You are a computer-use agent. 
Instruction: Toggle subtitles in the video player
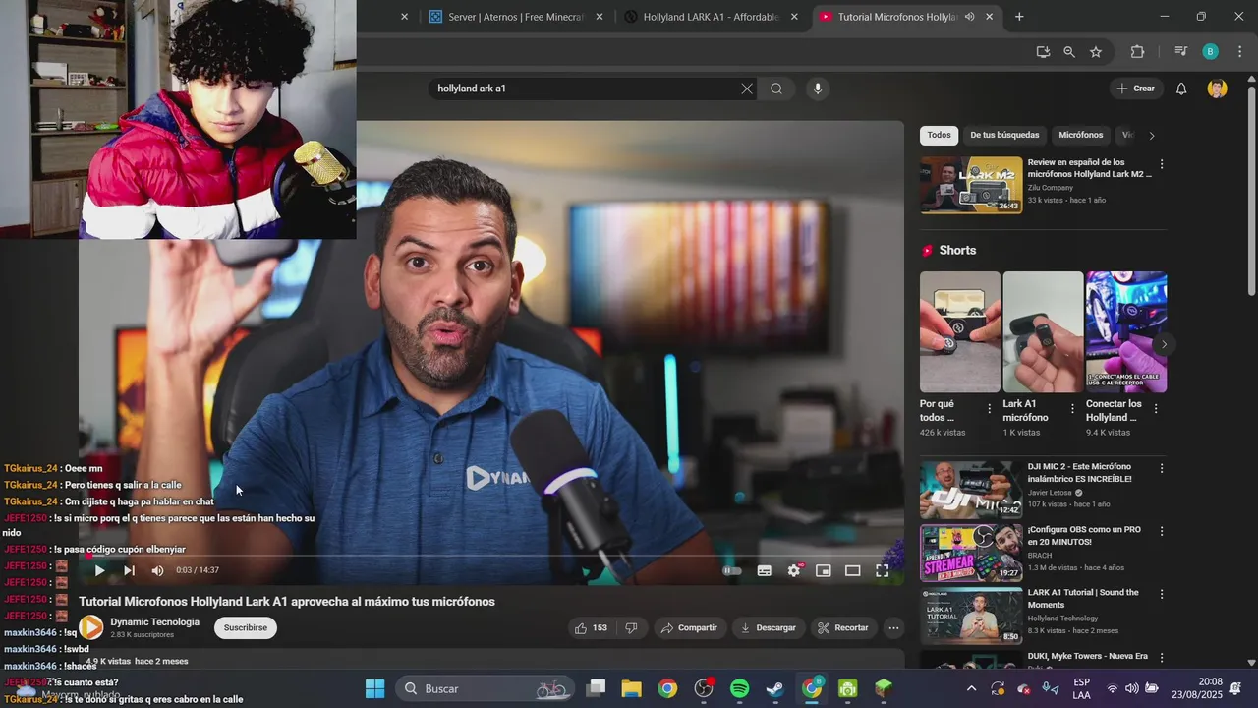(764, 570)
